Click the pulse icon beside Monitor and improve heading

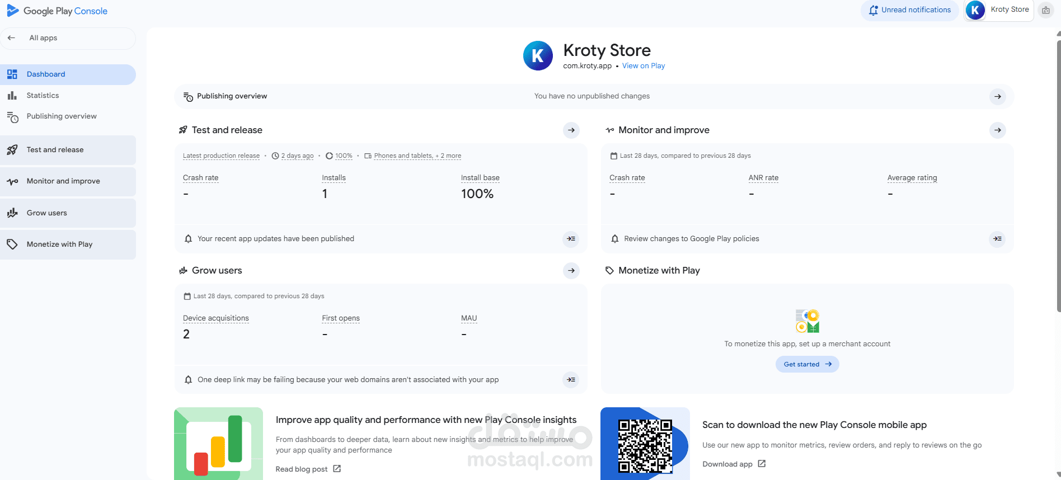(x=610, y=130)
